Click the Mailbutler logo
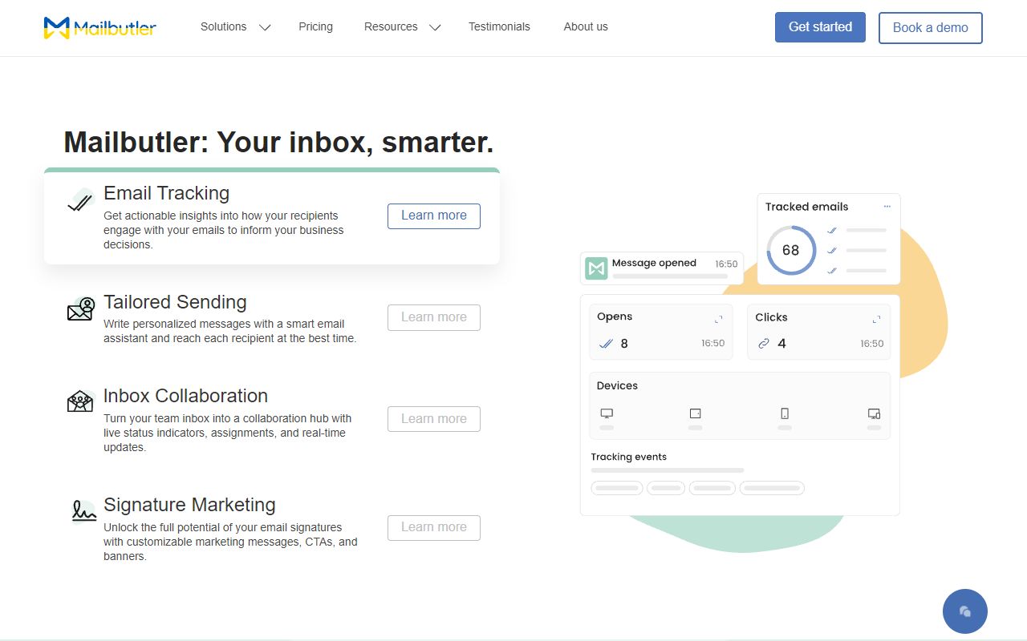This screenshot has height=641, width=1027. point(99,27)
